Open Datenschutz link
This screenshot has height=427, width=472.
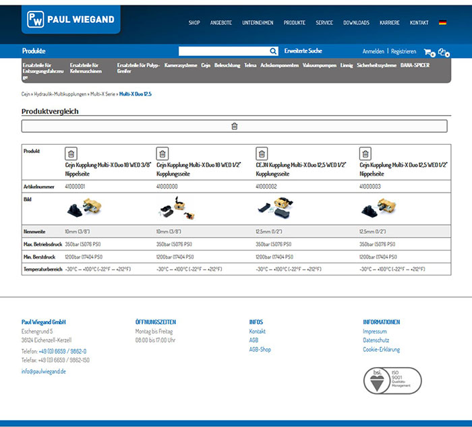coord(376,340)
